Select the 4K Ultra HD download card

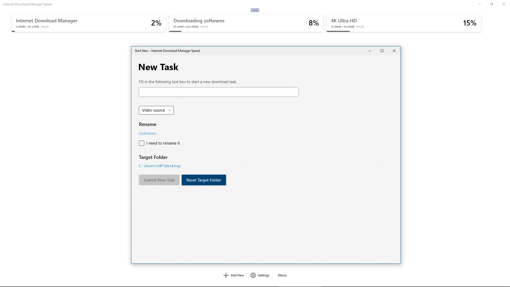click(404, 23)
